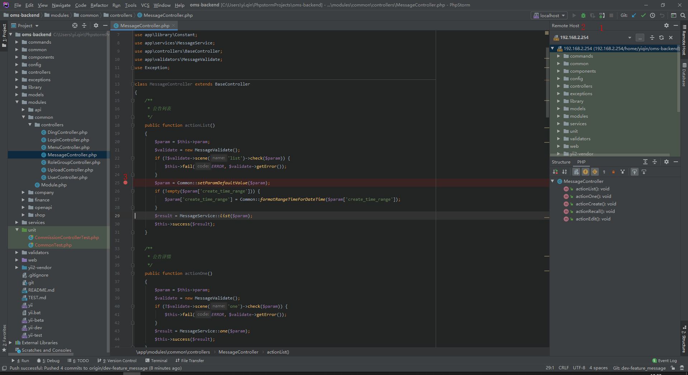688x375 pixels.
Task: Expand the finance module folder
Action: point(23,200)
